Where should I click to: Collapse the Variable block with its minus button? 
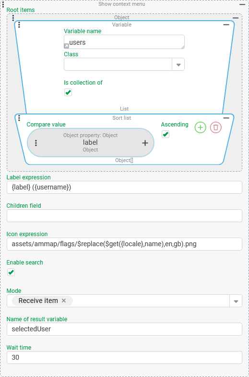(x=226, y=25)
